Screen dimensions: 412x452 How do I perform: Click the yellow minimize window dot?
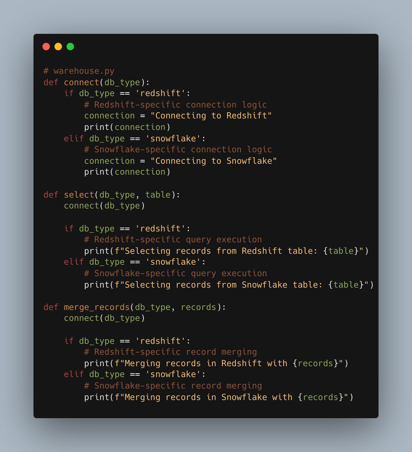58,47
